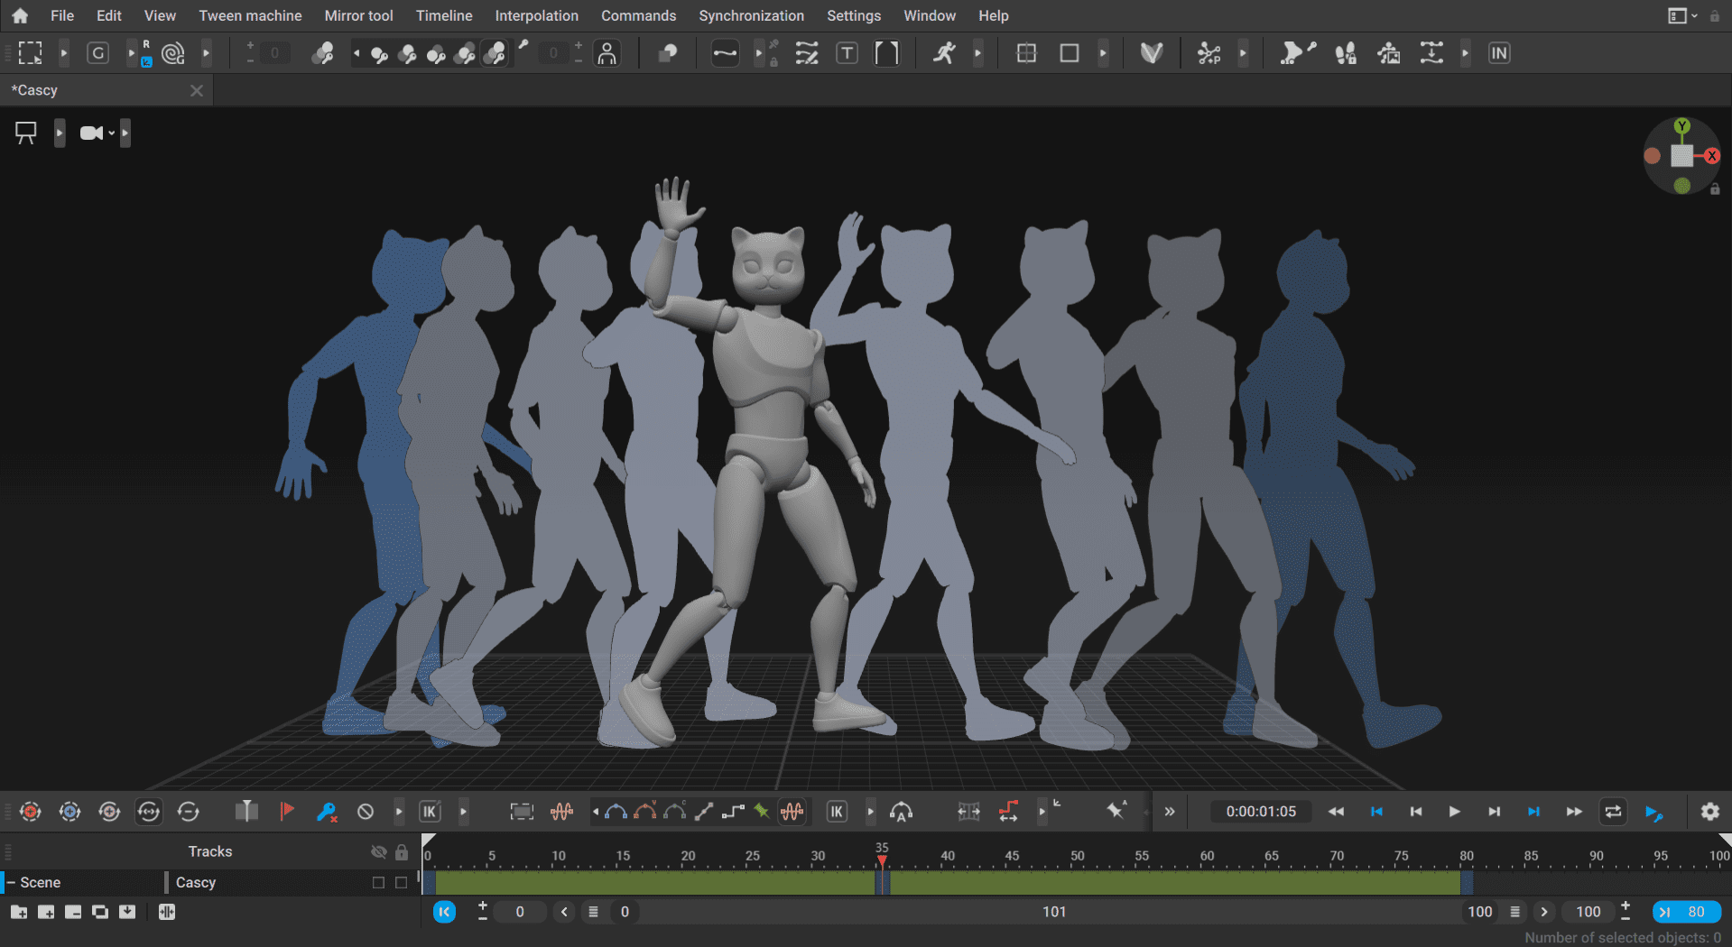Image resolution: width=1732 pixels, height=947 pixels.
Task: Toggle visibility eye in the Tracks panel
Action: point(379,850)
